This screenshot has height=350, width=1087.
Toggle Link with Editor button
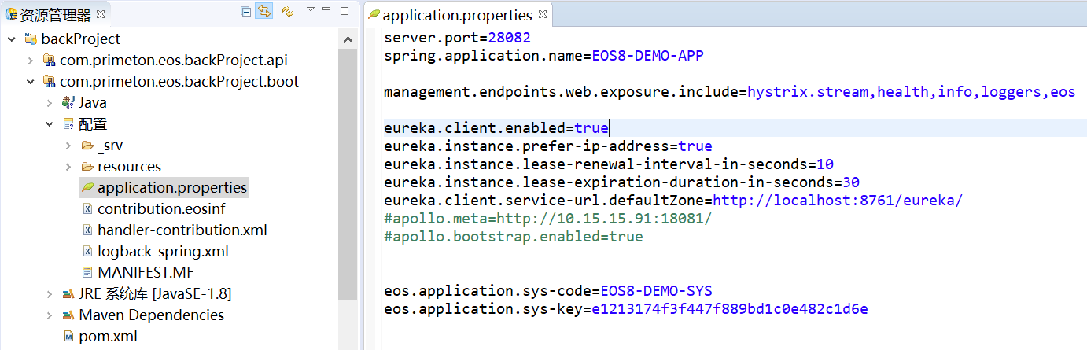click(263, 12)
